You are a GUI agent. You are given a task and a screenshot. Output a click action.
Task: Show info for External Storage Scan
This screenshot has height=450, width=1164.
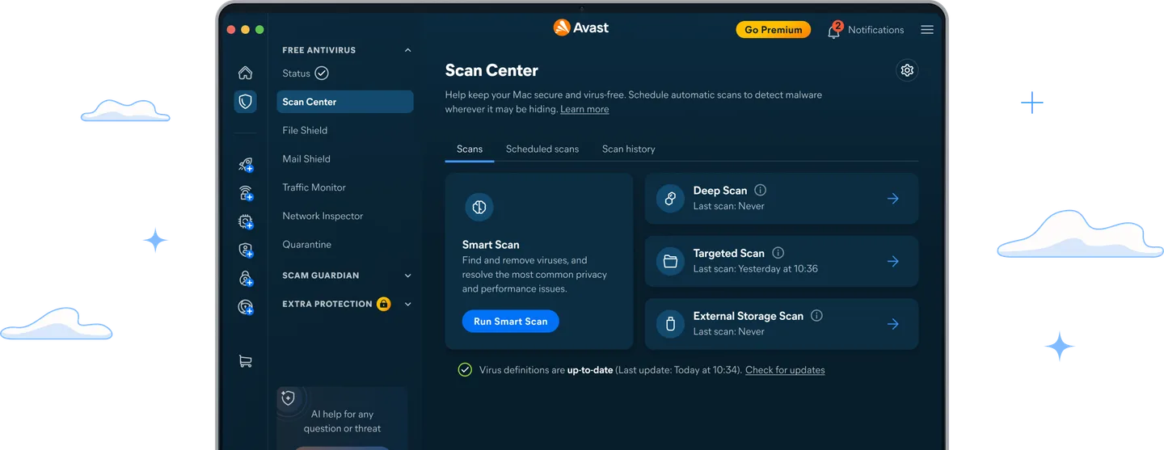816,316
